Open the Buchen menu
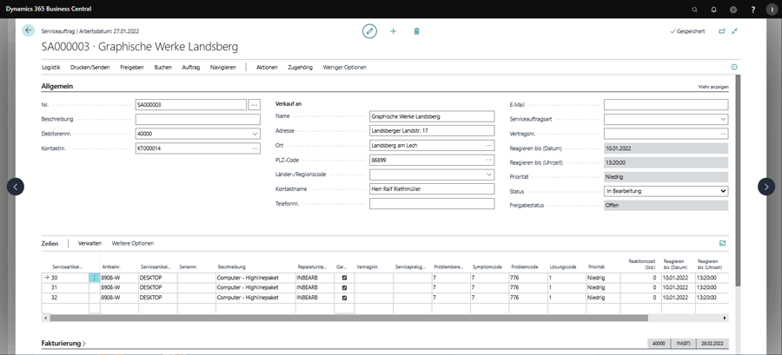 [x=163, y=67]
